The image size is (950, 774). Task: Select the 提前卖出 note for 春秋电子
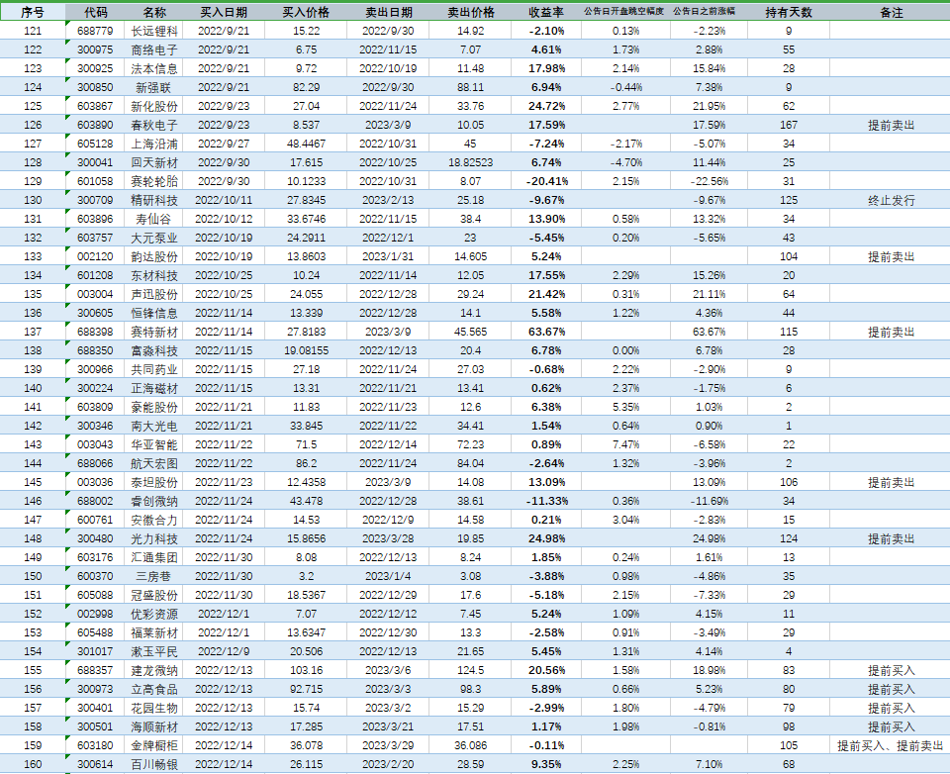coord(892,125)
